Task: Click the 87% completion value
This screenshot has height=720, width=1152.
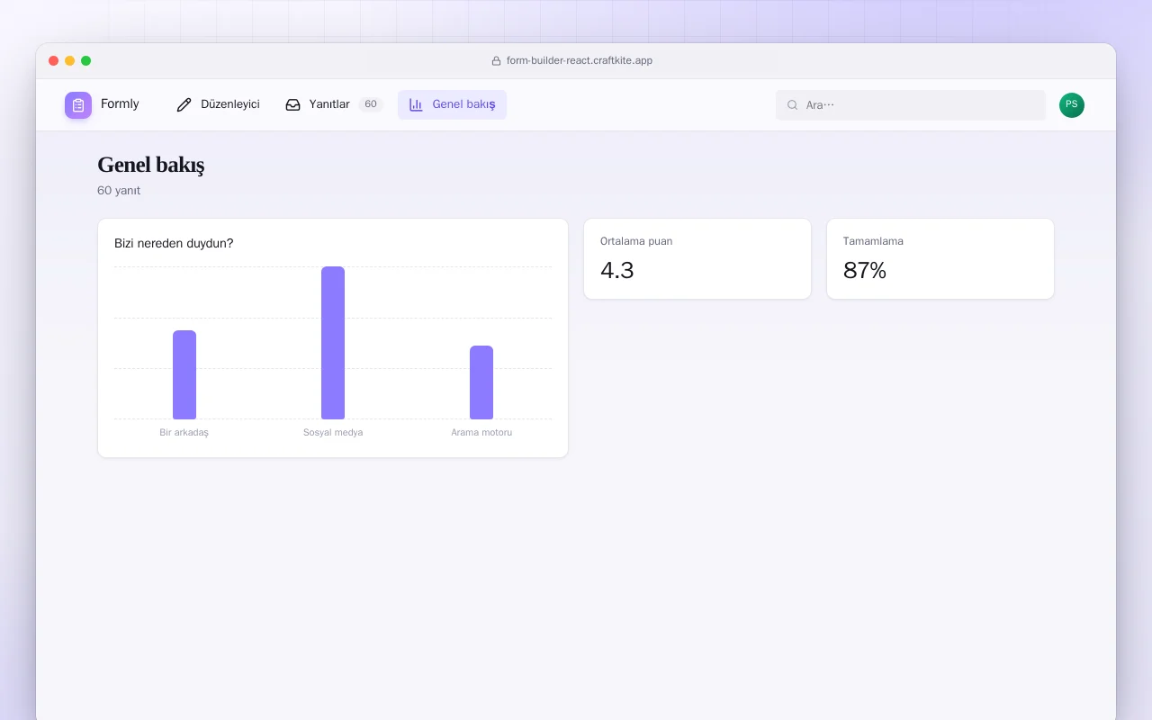Action: 865,270
